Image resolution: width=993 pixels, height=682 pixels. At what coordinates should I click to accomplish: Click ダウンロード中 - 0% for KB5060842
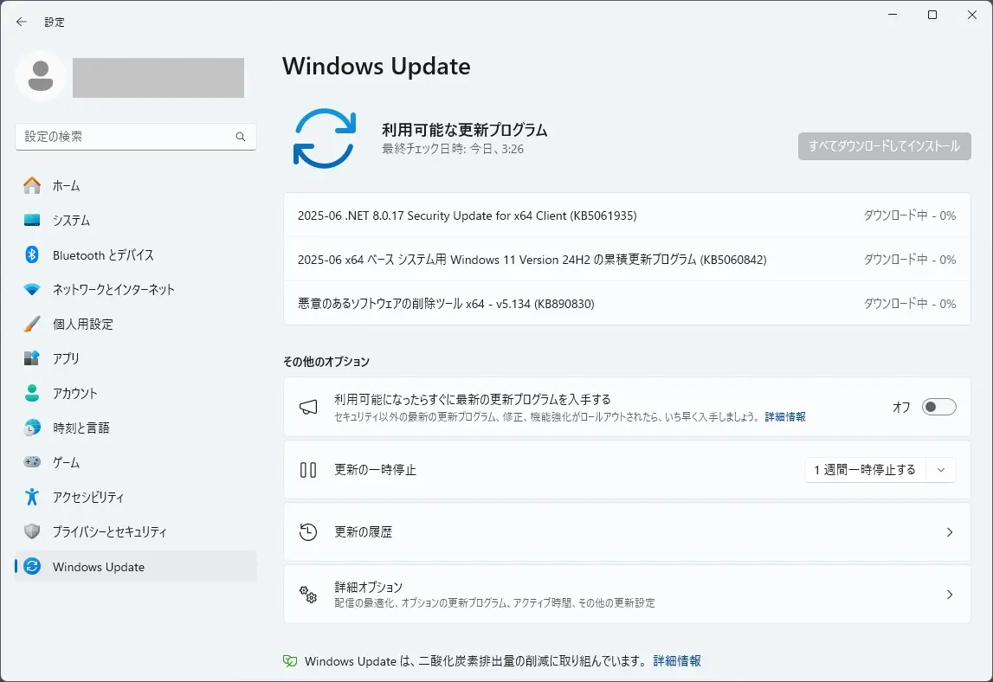[x=910, y=260]
